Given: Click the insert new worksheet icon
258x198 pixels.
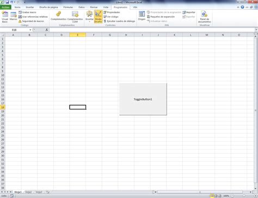Looking at the screenshot, I should click(47, 192).
